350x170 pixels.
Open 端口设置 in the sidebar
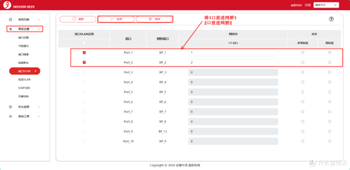[23, 38]
